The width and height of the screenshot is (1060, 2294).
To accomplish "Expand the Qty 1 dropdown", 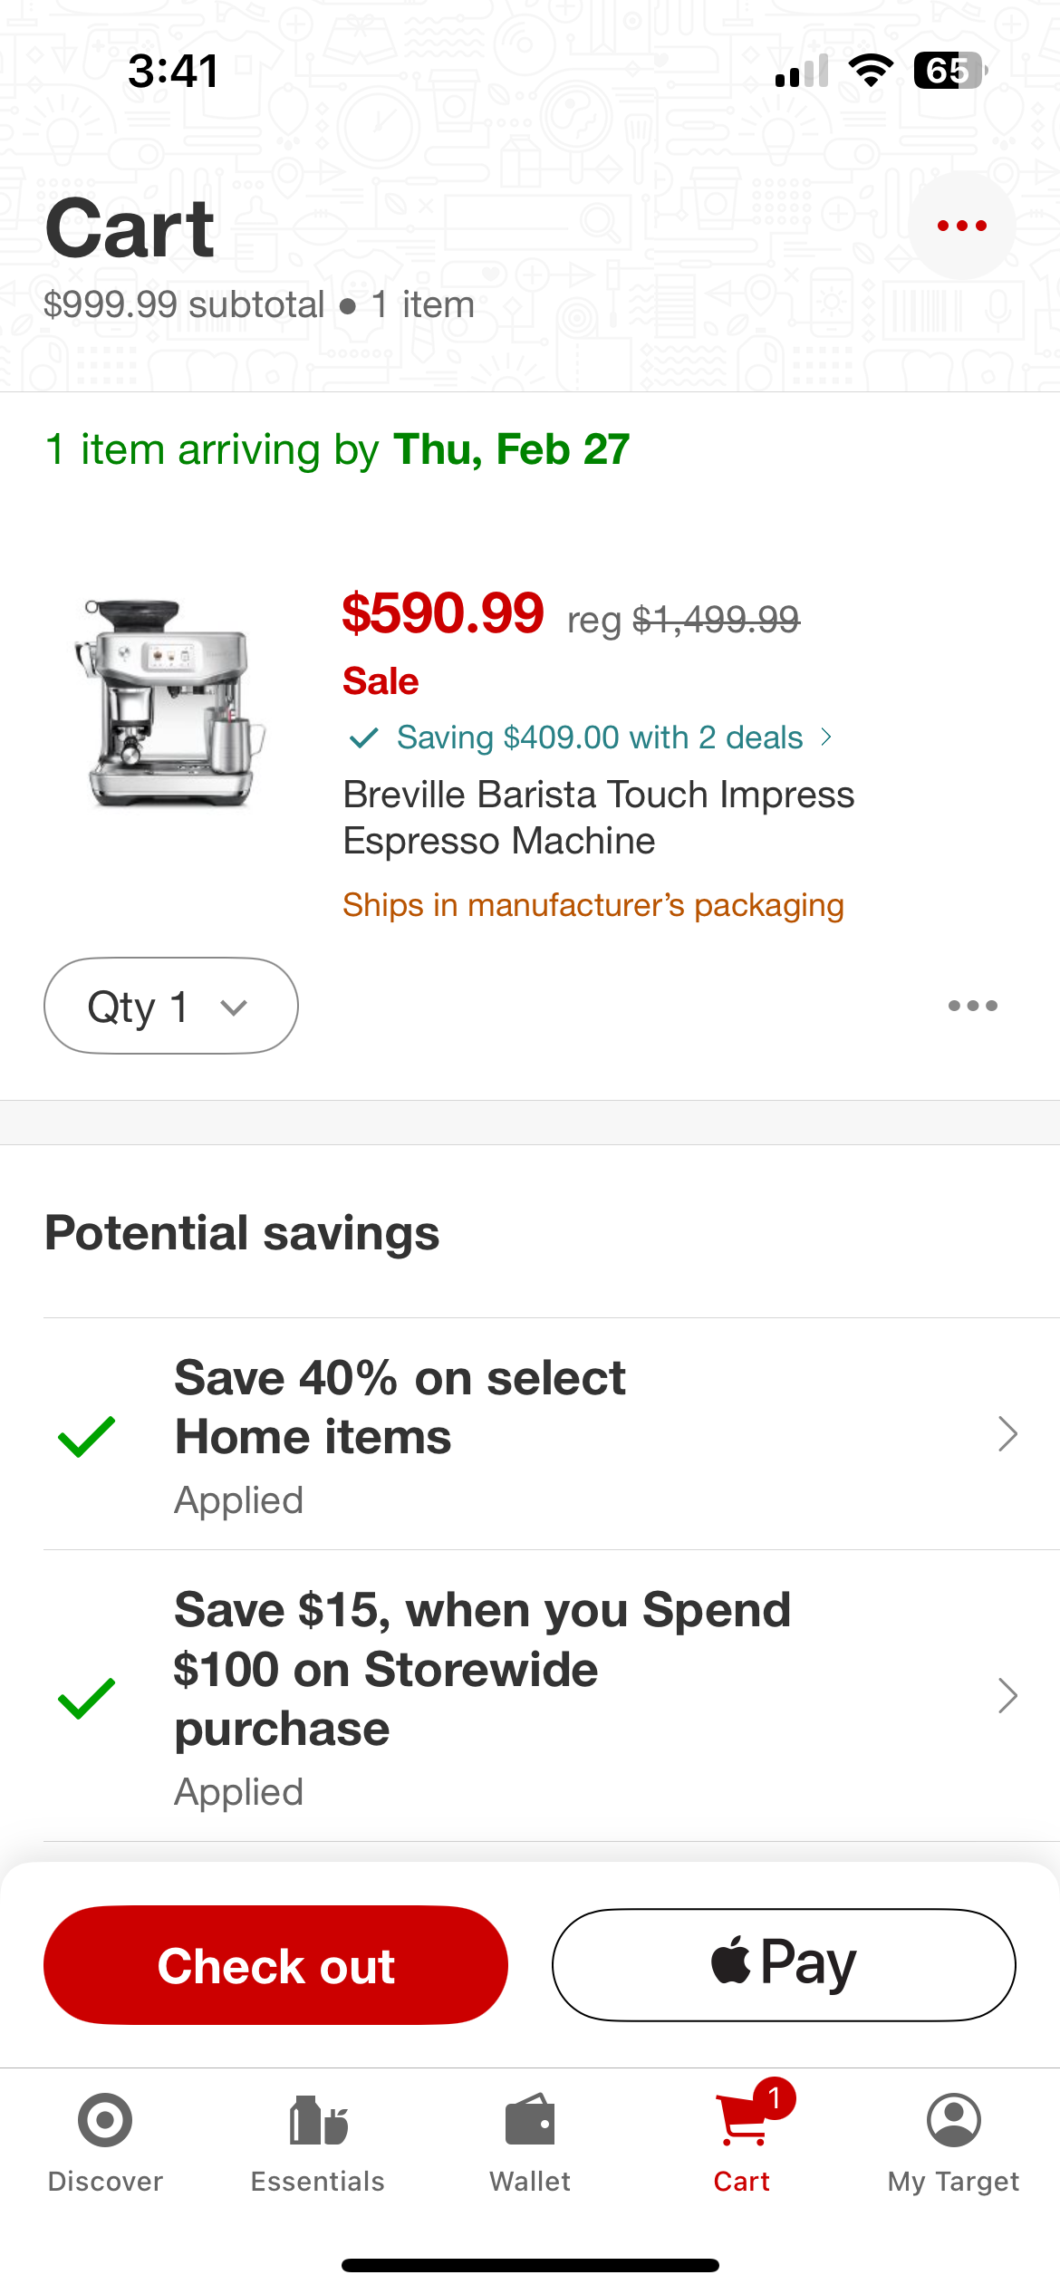I will pyautogui.click(x=170, y=1006).
